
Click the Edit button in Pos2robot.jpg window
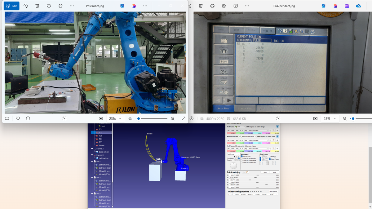tap(11, 6)
